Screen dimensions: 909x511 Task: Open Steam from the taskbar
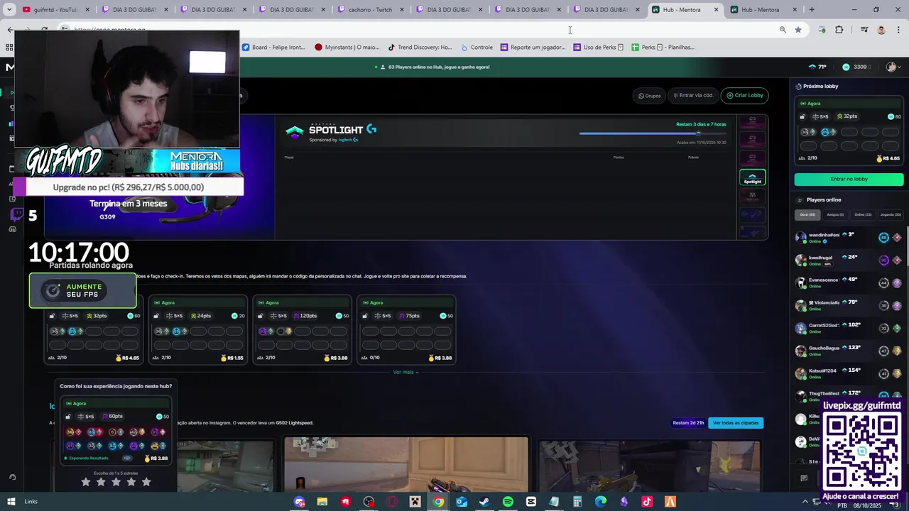[484, 502]
